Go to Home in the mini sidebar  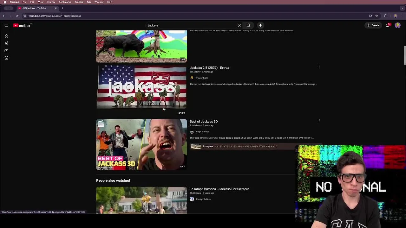(x=6, y=36)
